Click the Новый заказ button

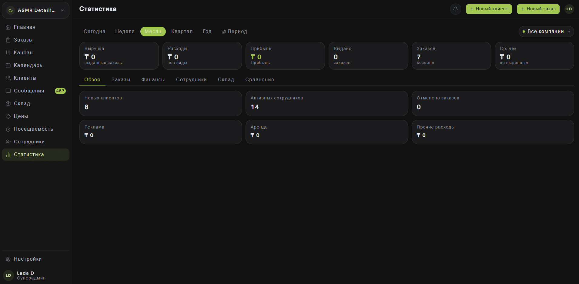tap(538, 9)
